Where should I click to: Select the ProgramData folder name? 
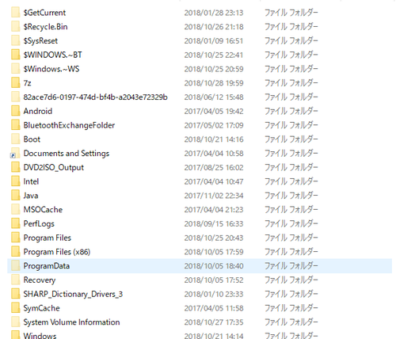[x=47, y=266]
